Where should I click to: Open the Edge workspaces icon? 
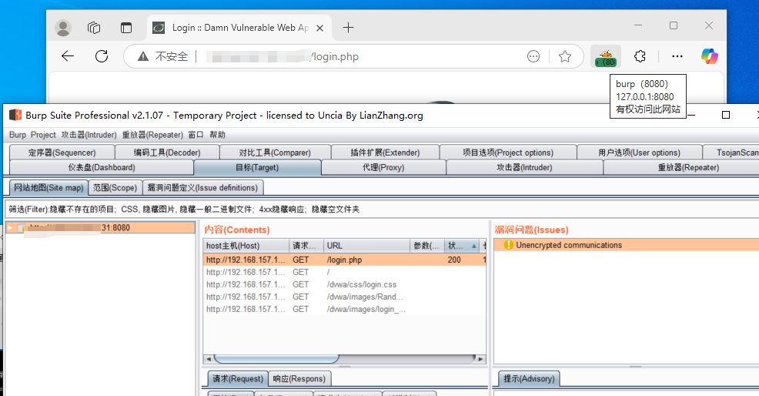click(x=94, y=28)
